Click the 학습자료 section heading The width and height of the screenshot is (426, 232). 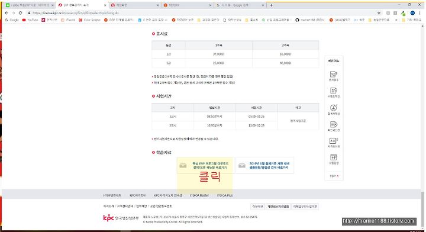click(x=163, y=153)
